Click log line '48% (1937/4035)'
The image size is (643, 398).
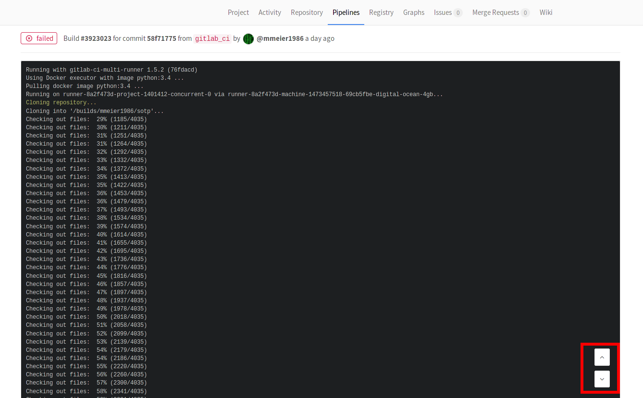[87, 300]
